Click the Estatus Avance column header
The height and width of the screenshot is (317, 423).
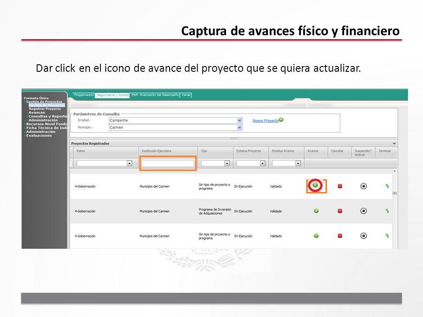[286, 153]
